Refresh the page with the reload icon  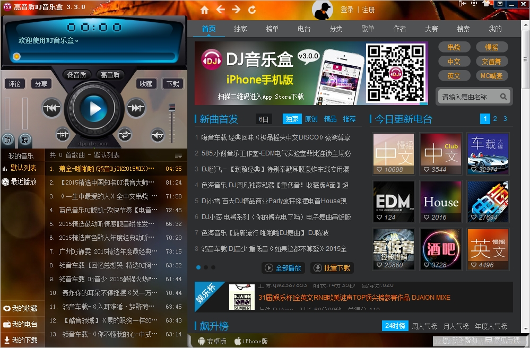252,10
